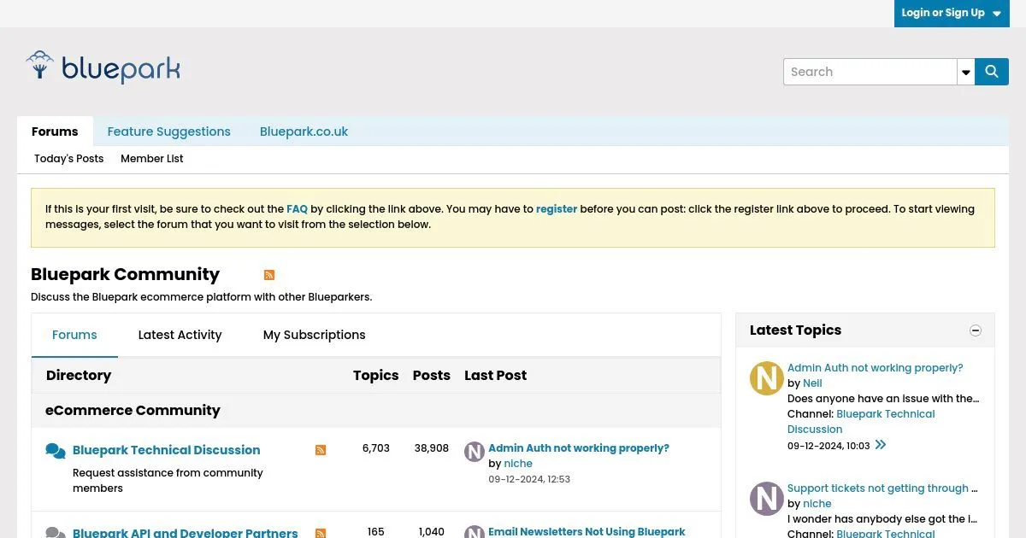Open Support tickets not getting through topic
The height and width of the screenshot is (538, 1026).
click(882, 488)
